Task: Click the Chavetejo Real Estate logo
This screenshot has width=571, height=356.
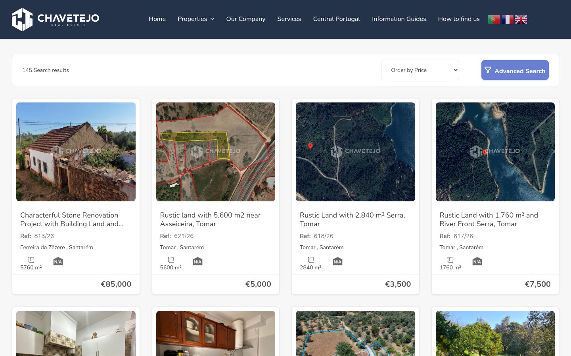Action: pyautogui.click(x=56, y=19)
